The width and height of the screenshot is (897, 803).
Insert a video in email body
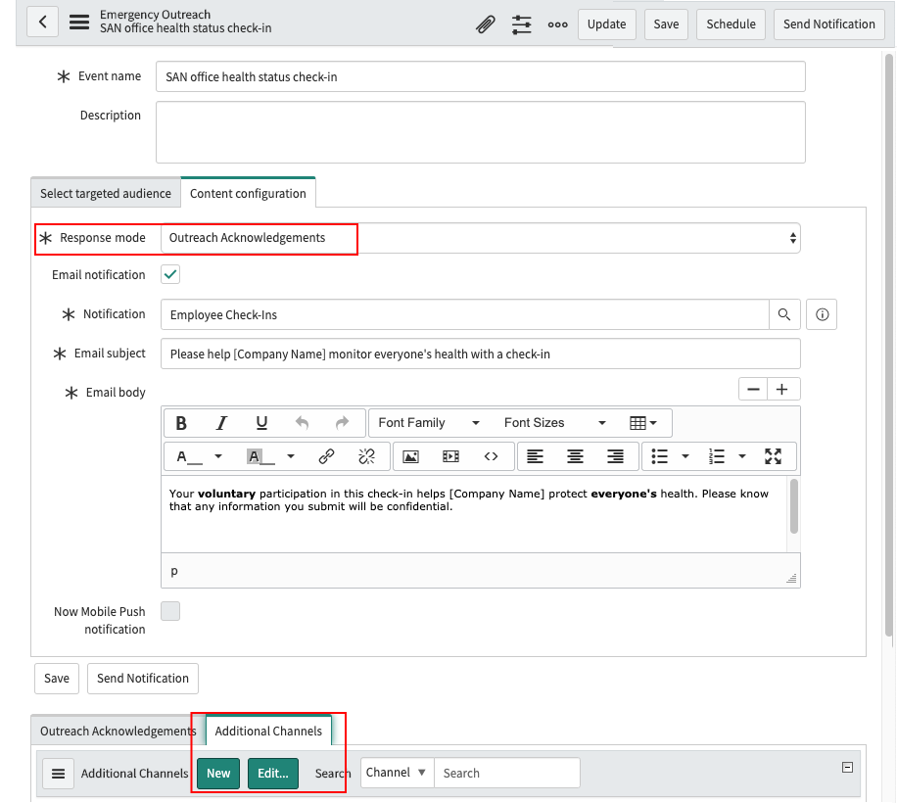[x=450, y=456]
